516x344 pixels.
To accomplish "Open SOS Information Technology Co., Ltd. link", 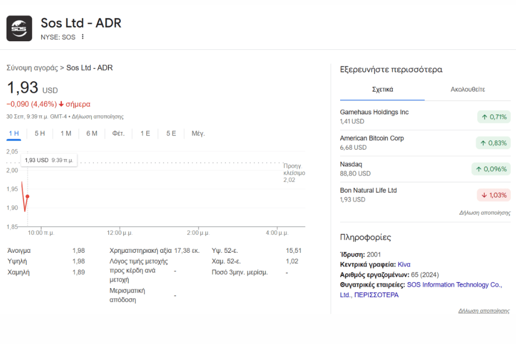I will pos(421,290).
